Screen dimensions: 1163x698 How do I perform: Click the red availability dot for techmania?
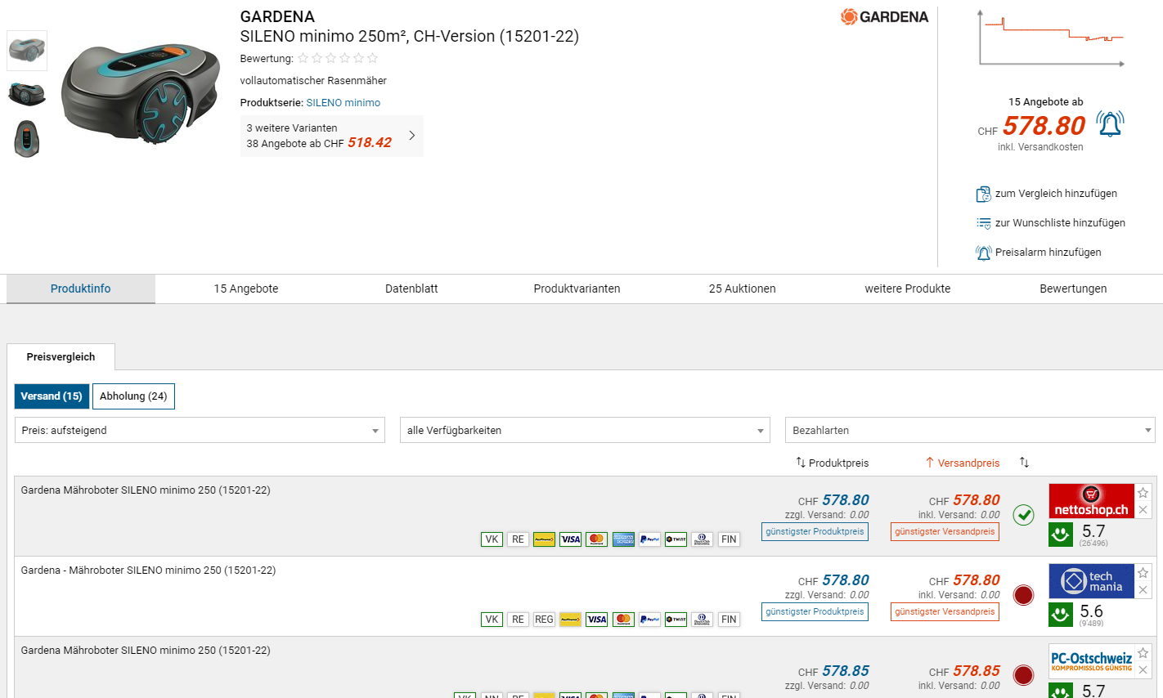coord(1023,595)
